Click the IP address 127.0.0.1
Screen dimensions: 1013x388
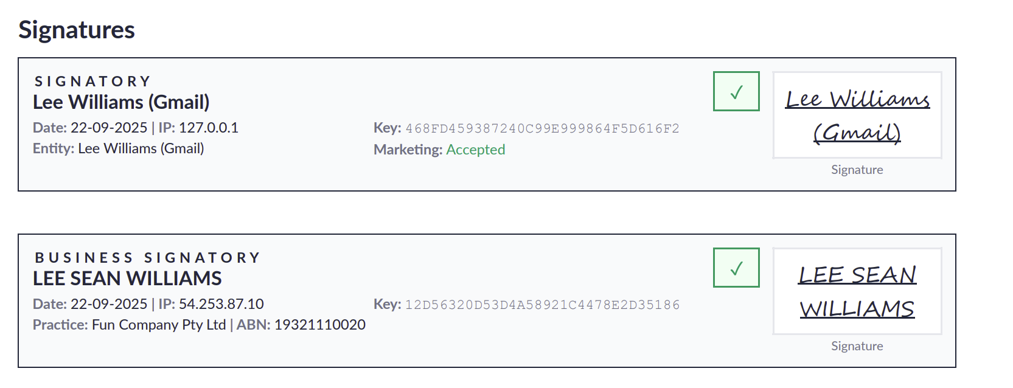click(208, 128)
